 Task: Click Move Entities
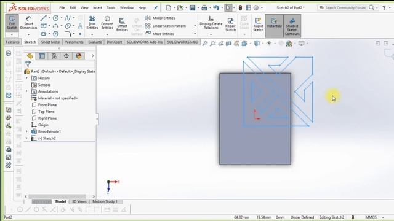[x=159, y=34]
